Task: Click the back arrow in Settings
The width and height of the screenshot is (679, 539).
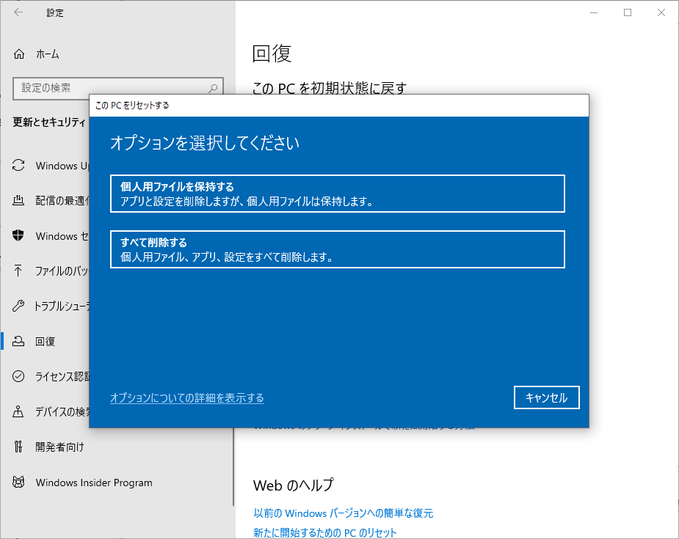Action: (x=16, y=12)
